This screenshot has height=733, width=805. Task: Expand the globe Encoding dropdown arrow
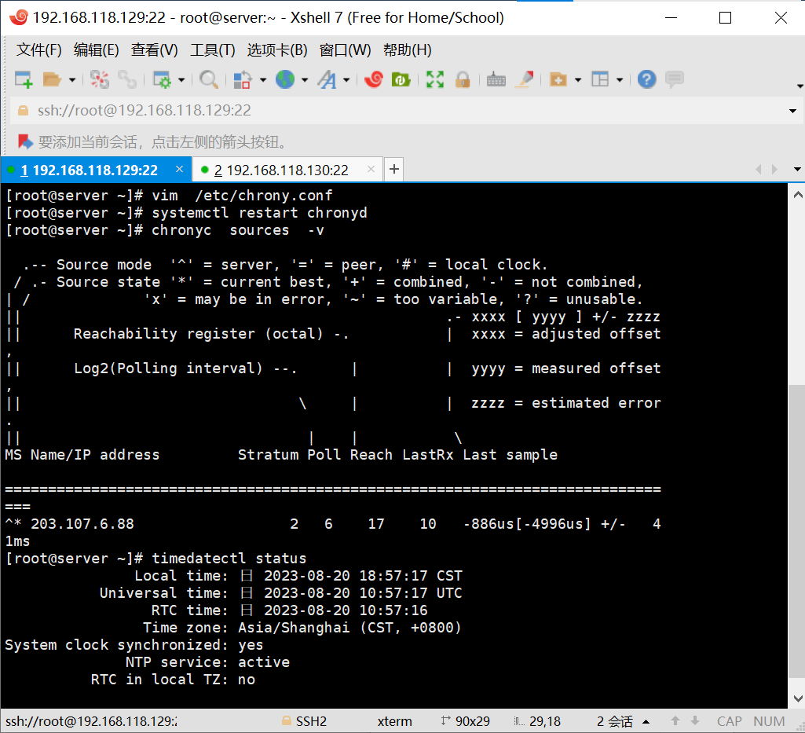pos(305,80)
